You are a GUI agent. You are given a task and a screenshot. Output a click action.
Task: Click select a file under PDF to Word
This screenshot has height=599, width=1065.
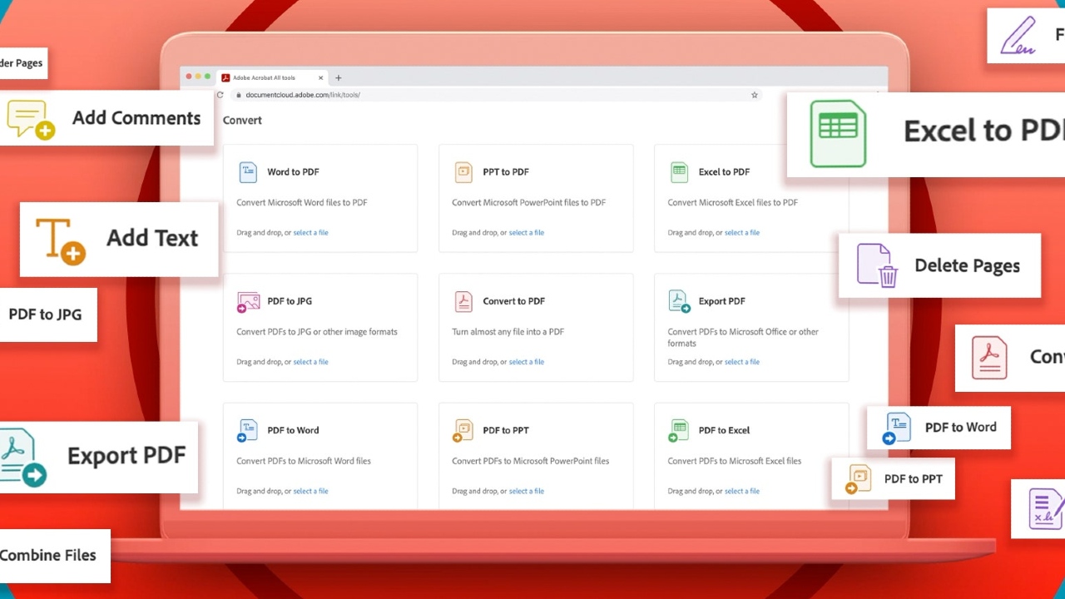tap(310, 491)
